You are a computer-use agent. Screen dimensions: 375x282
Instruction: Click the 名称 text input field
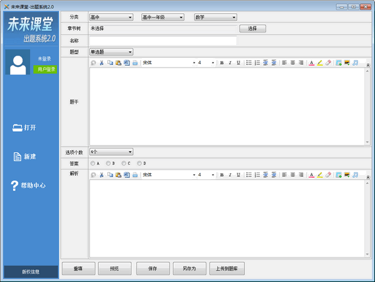(x=163, y=41)
